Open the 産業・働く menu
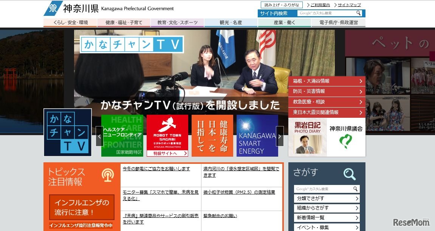435x231 pixels. (284, 23)
